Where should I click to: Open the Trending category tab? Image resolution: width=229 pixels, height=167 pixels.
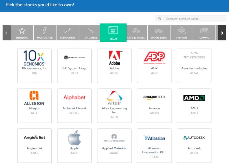22,33
